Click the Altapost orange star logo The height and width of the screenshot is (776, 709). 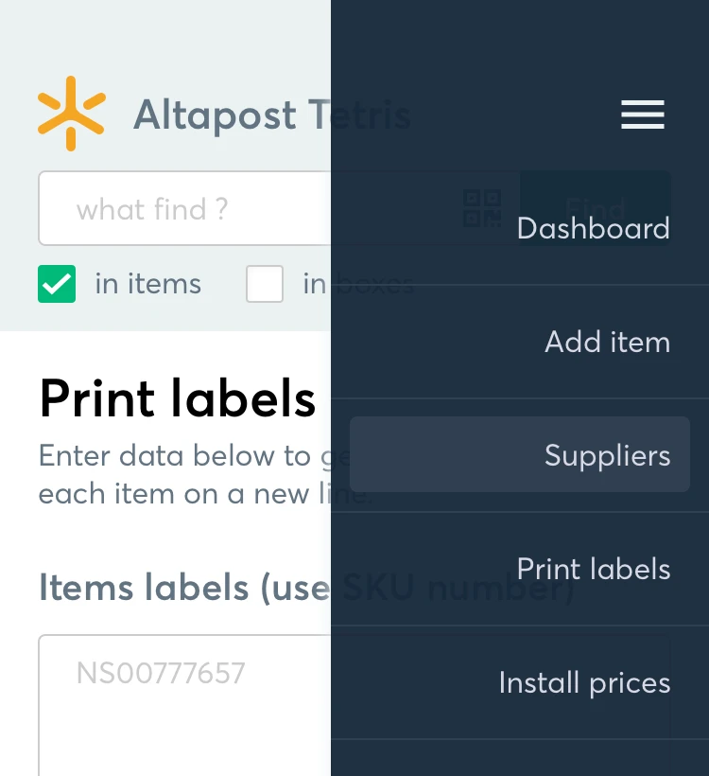tap(71, 114)
